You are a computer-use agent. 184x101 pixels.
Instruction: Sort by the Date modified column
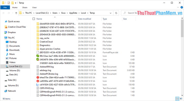84,19
